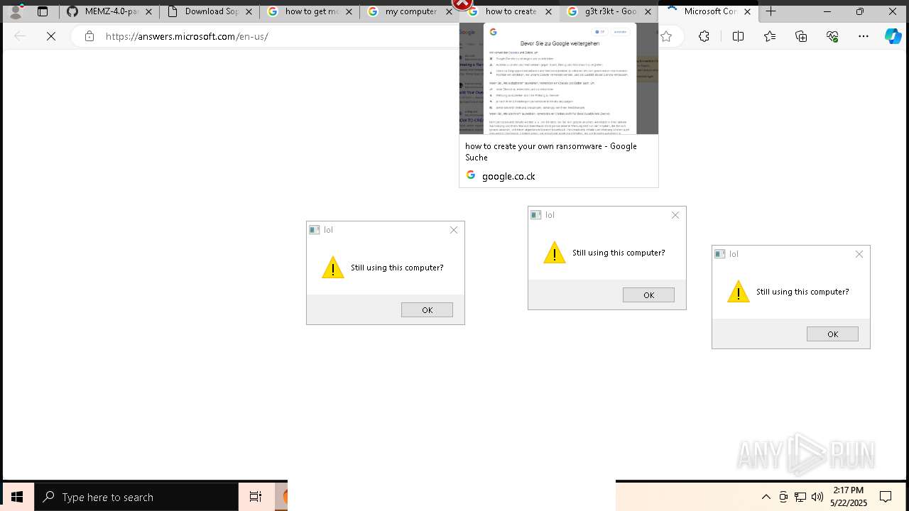Open the Favorites list
Screen dimensions: 909x511
(770, 36)
